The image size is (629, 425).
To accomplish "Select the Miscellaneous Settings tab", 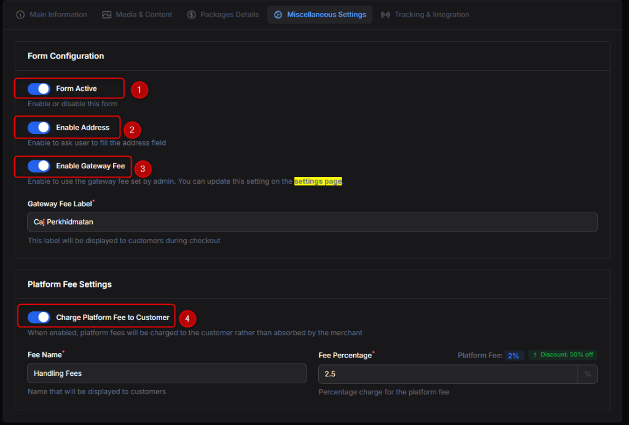I will pyautogui.click(x=319, y=15).
